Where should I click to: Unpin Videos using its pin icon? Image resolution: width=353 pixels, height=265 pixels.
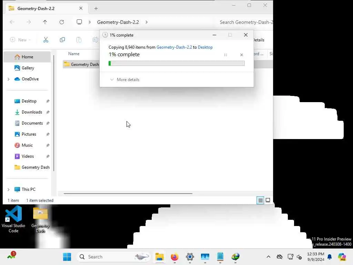(48, 156)
